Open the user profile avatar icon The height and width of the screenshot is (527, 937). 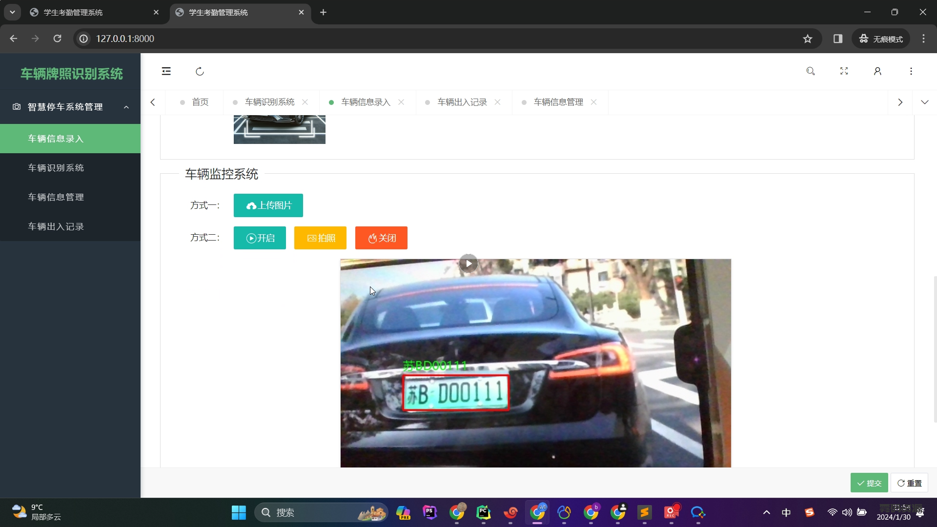877,71
